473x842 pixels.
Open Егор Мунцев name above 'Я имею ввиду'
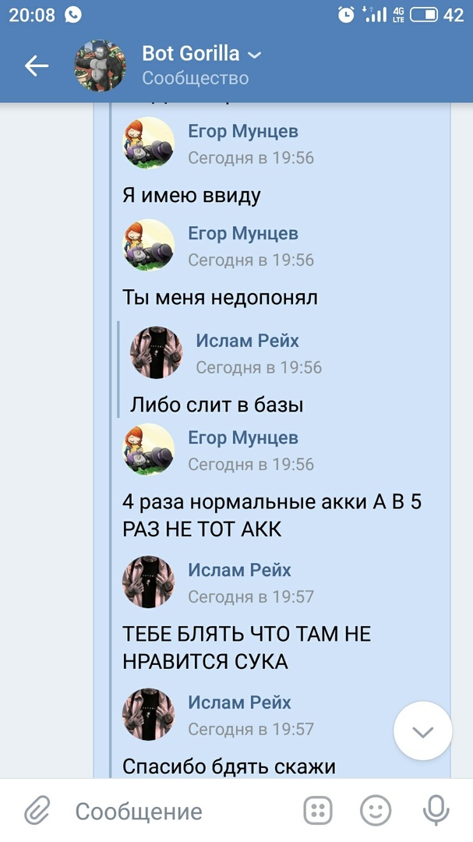[242, 131]
